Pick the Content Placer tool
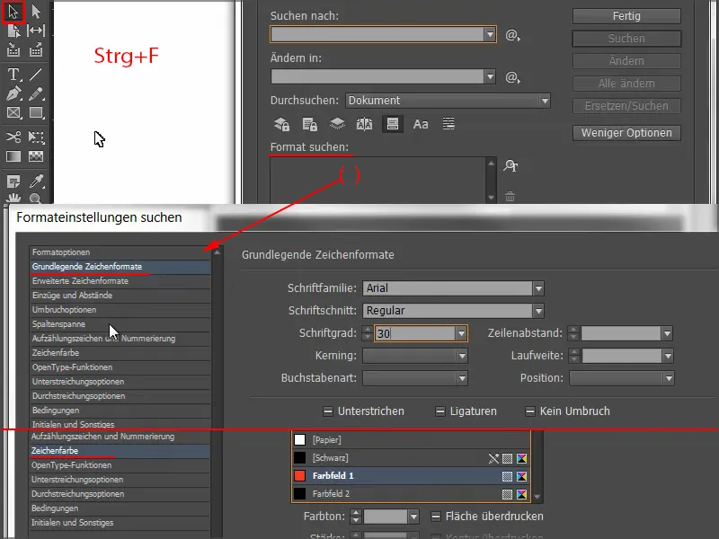719x539 pixels. tap(36, 49)
